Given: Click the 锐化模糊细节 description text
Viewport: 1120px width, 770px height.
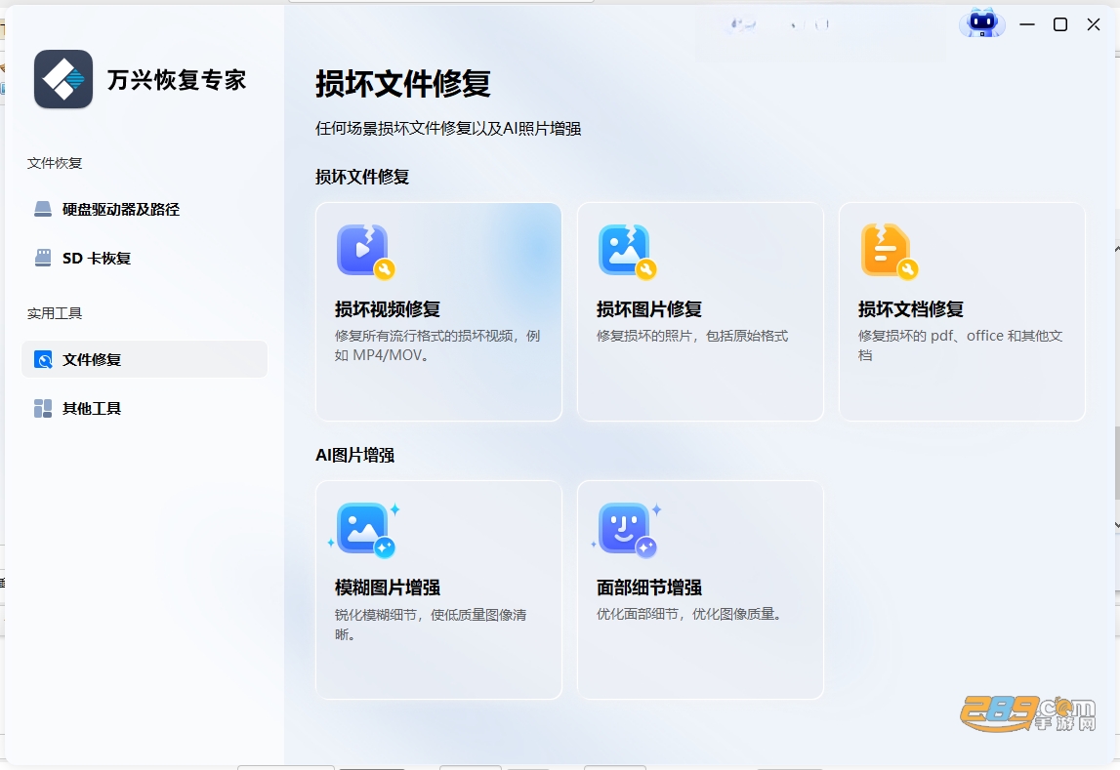Looking at the screenshot, I should 431,625.
